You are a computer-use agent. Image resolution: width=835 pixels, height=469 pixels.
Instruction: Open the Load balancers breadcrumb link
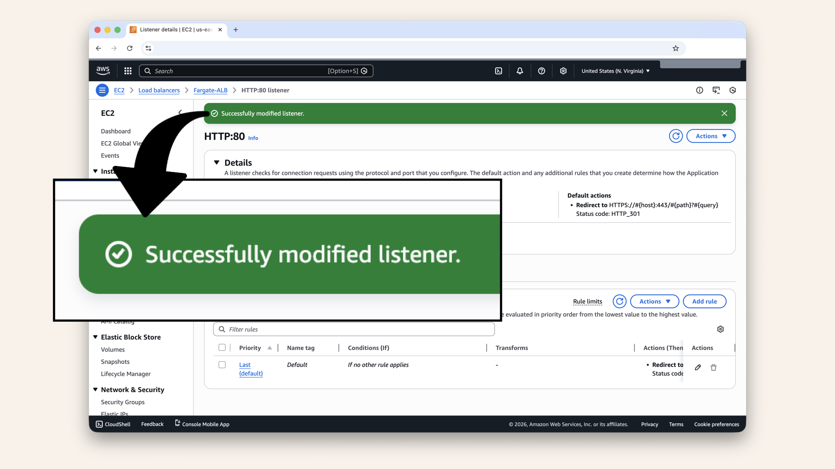159,90
